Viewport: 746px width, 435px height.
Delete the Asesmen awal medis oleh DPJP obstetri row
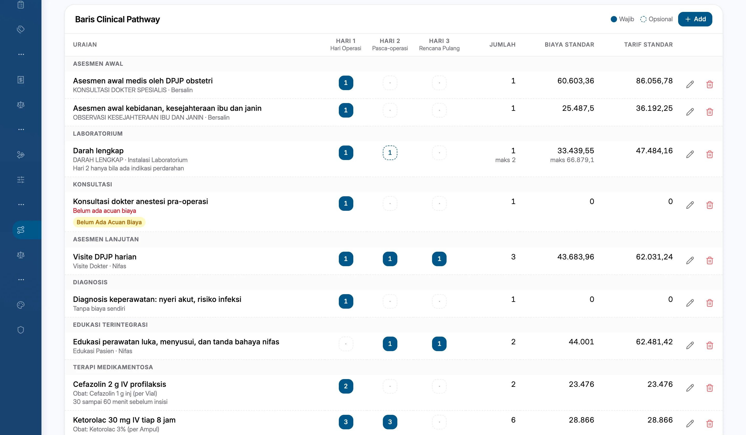[709, 84]
